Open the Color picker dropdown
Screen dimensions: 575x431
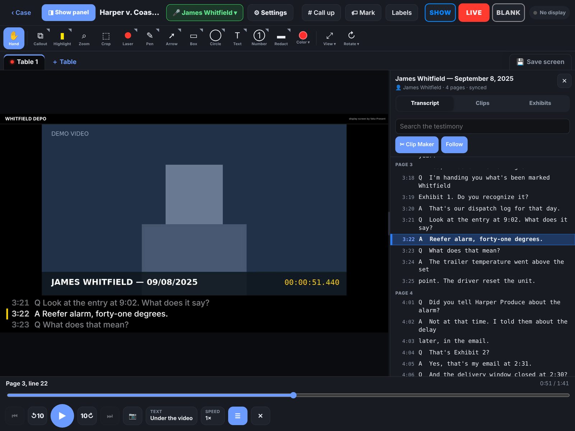tap(303, 38)
